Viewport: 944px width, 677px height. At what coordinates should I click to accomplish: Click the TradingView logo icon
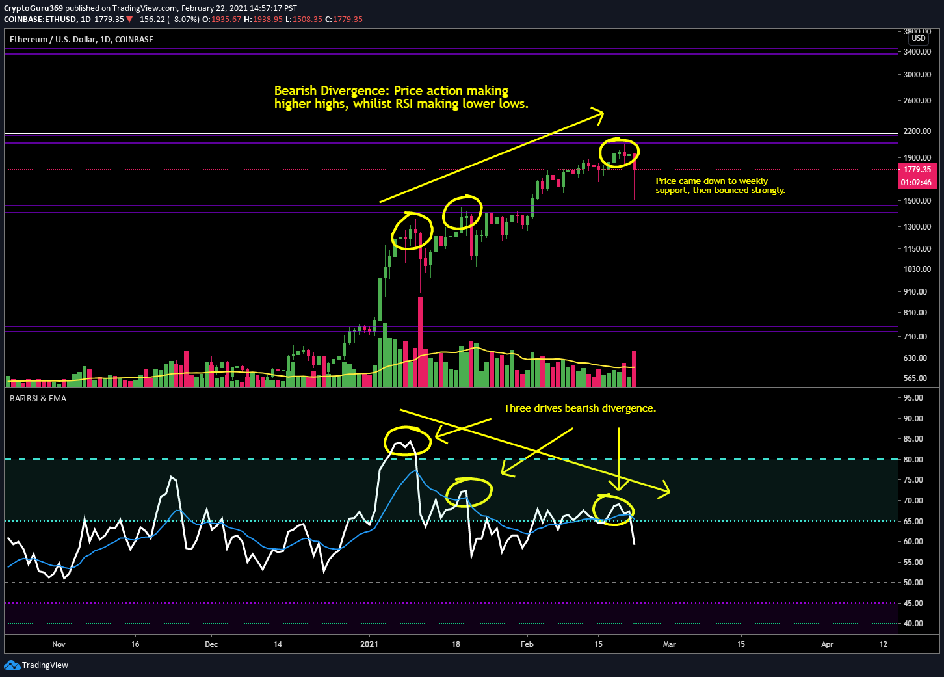point(12,665)
